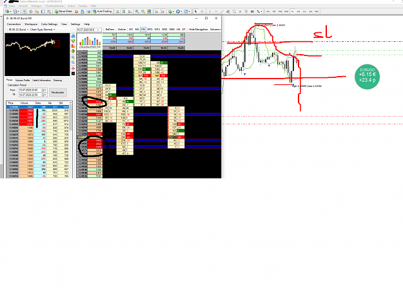Open the templates dropdown in MetaTrader
Image resolution: width=403 pixels, height=288 pixels.
(187, 12)
